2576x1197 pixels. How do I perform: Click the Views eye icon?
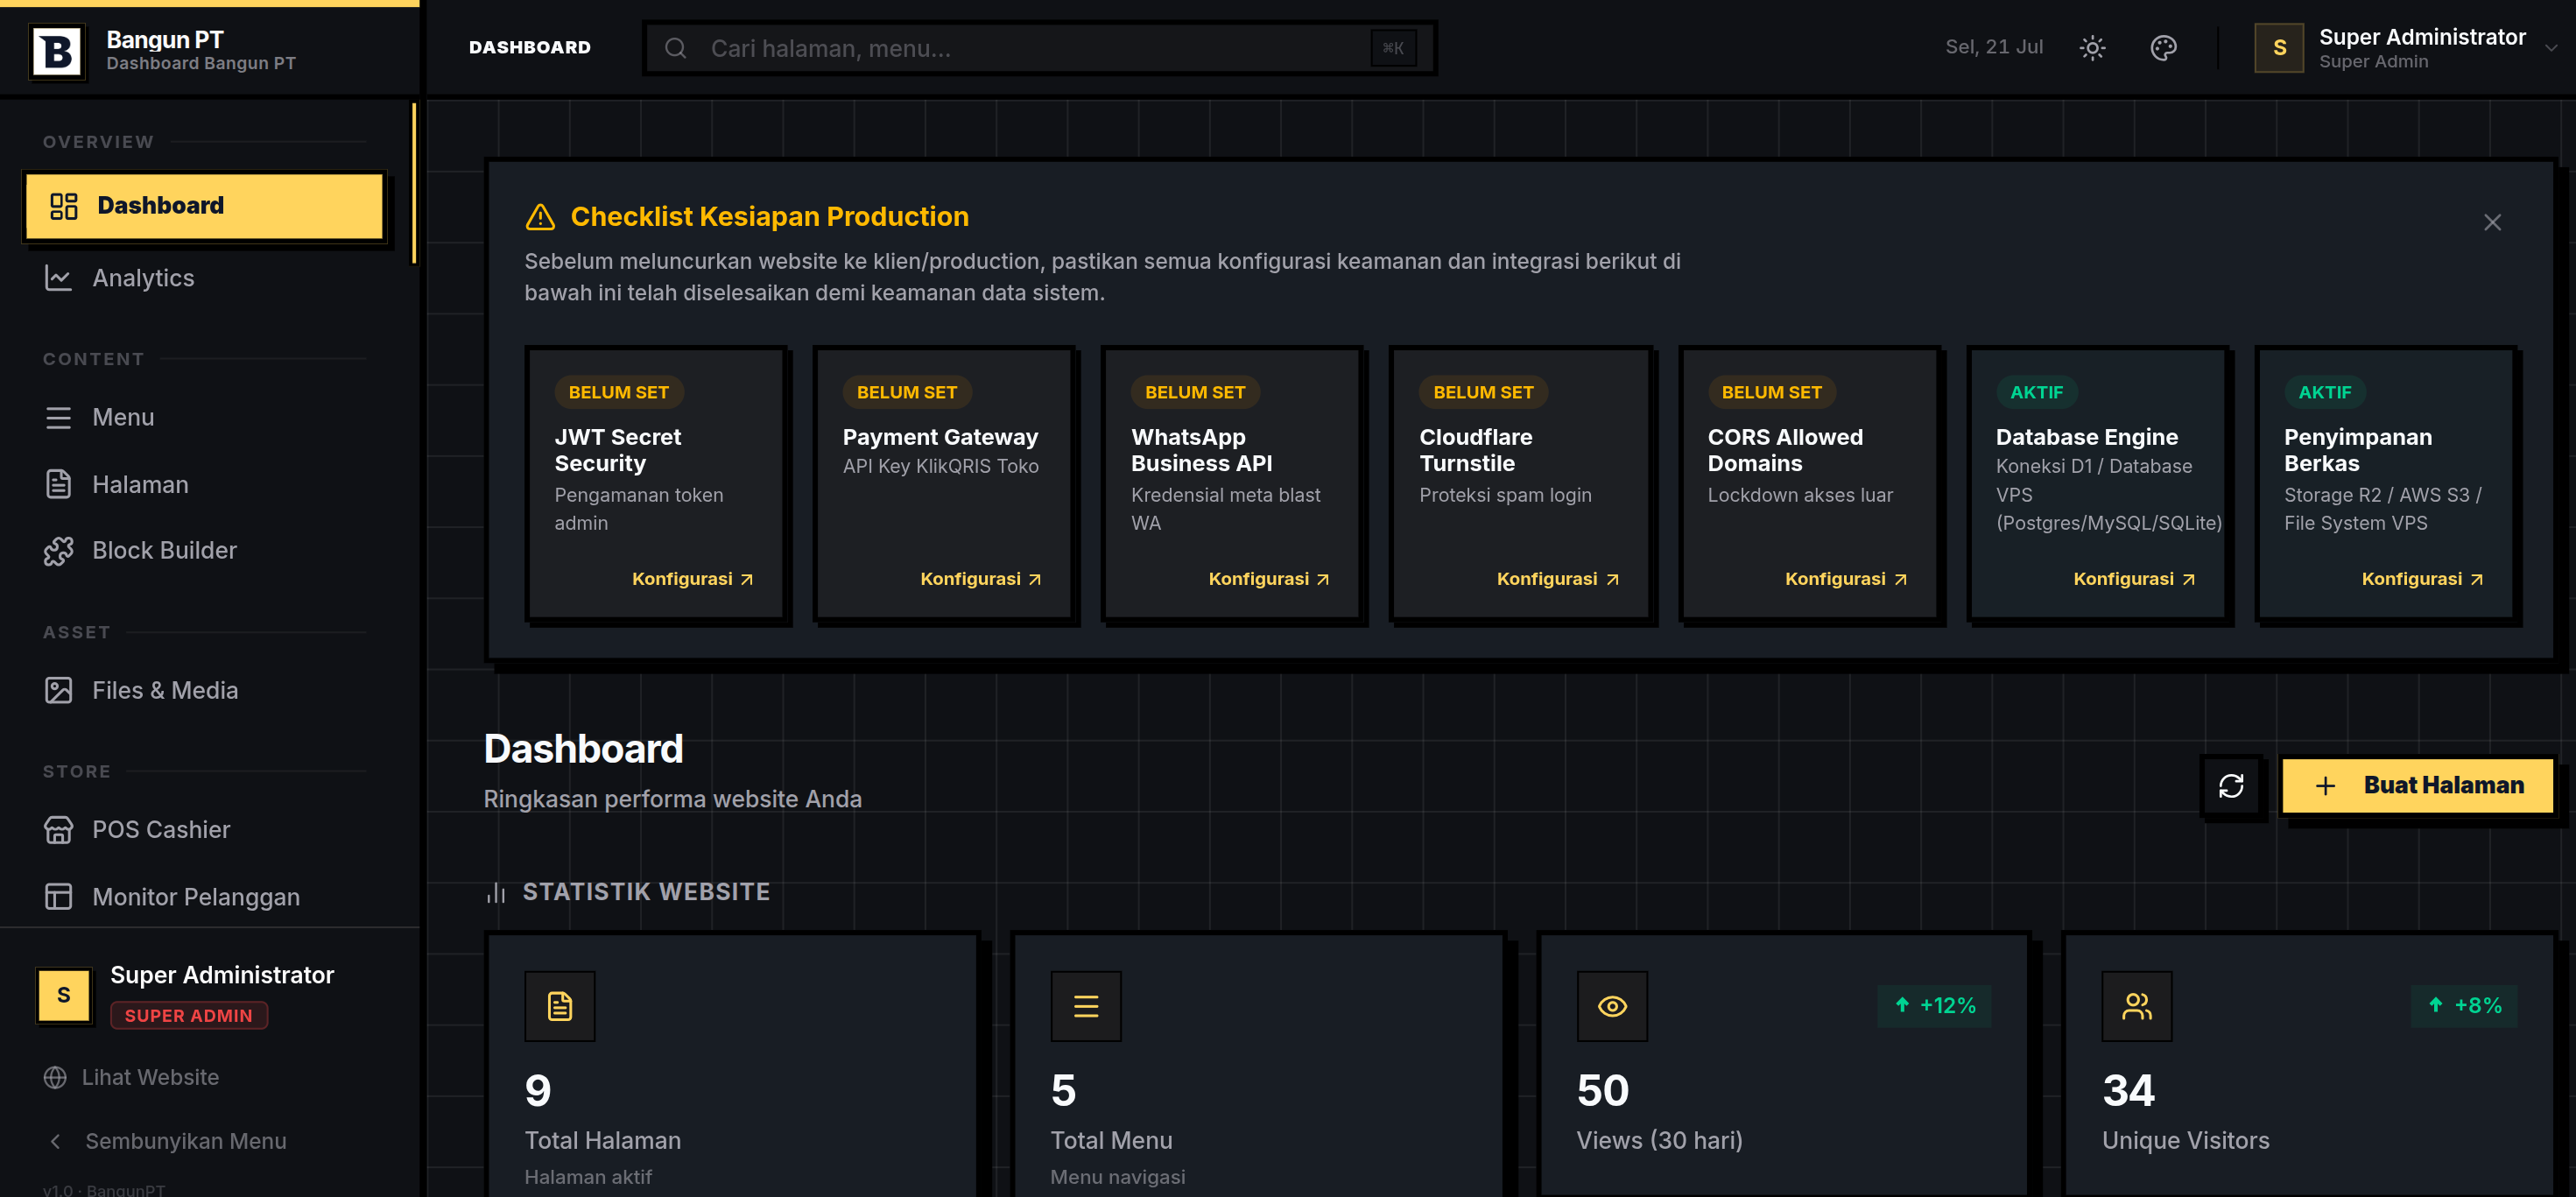click(1612, 1006)
